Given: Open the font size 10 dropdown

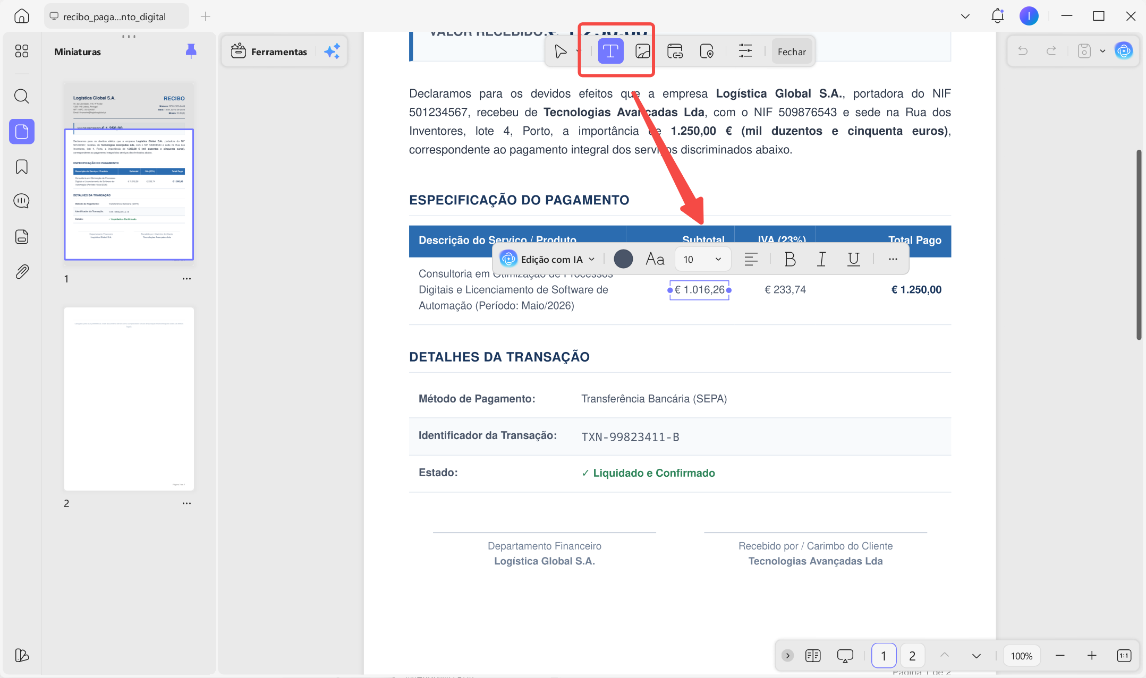Looking at the screenshot, I should (x=702, y=259).
